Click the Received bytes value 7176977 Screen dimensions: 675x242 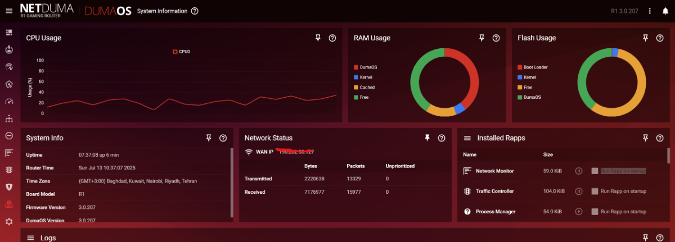[315, 192]
